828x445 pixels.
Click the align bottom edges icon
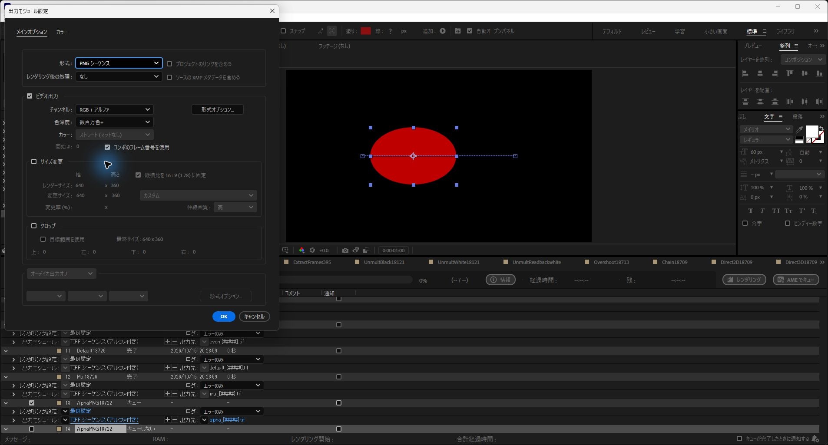tap(819, 73)
